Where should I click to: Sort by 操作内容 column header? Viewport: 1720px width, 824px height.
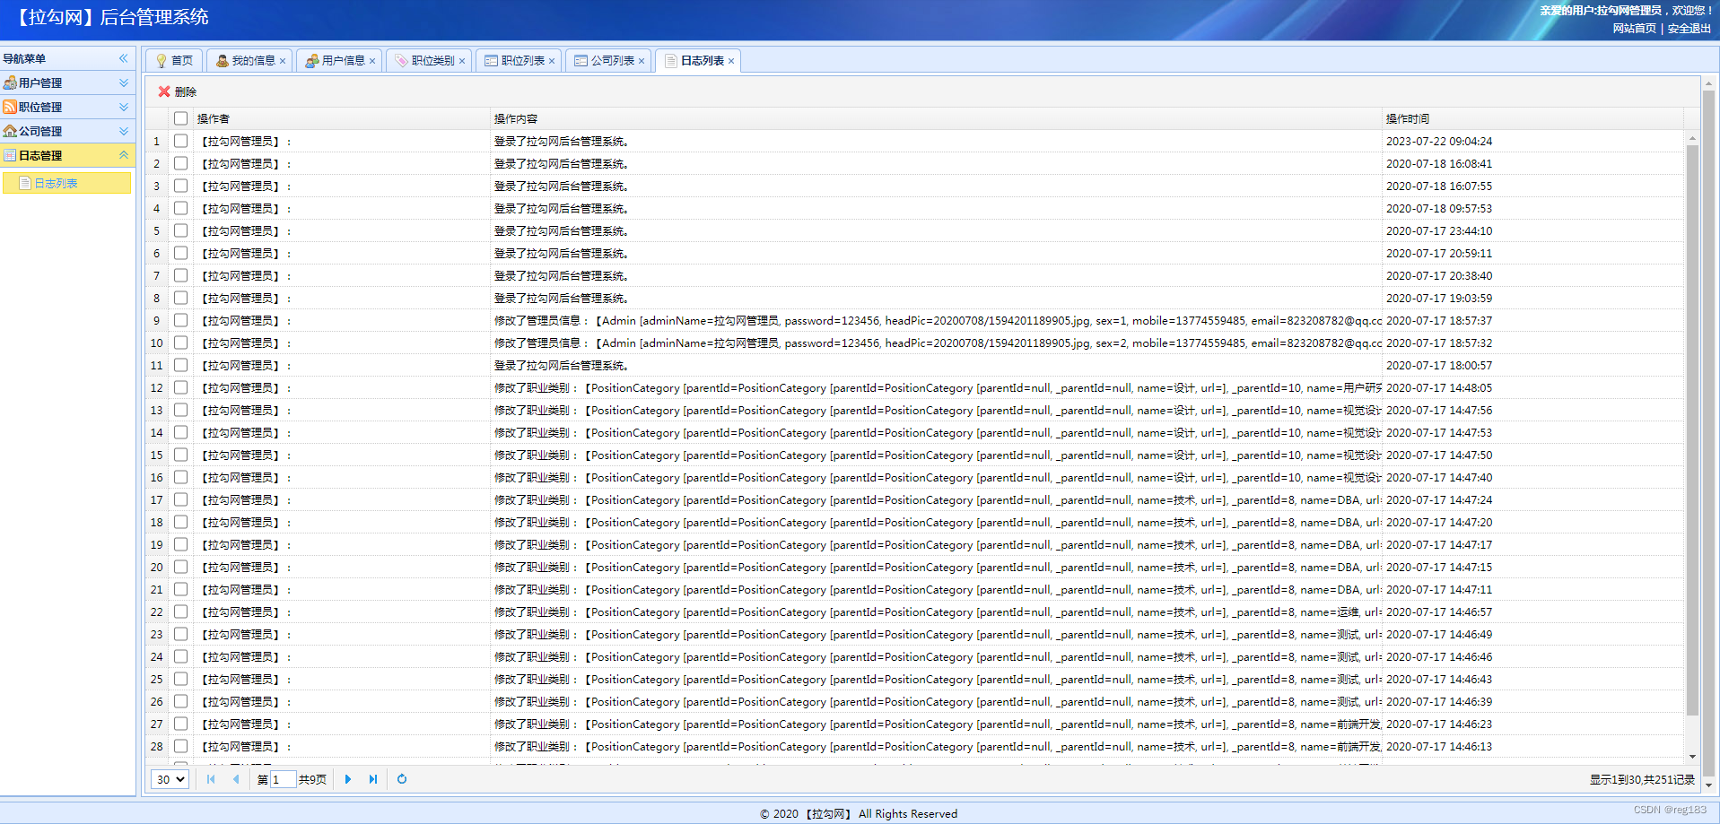tap(936, 118)
